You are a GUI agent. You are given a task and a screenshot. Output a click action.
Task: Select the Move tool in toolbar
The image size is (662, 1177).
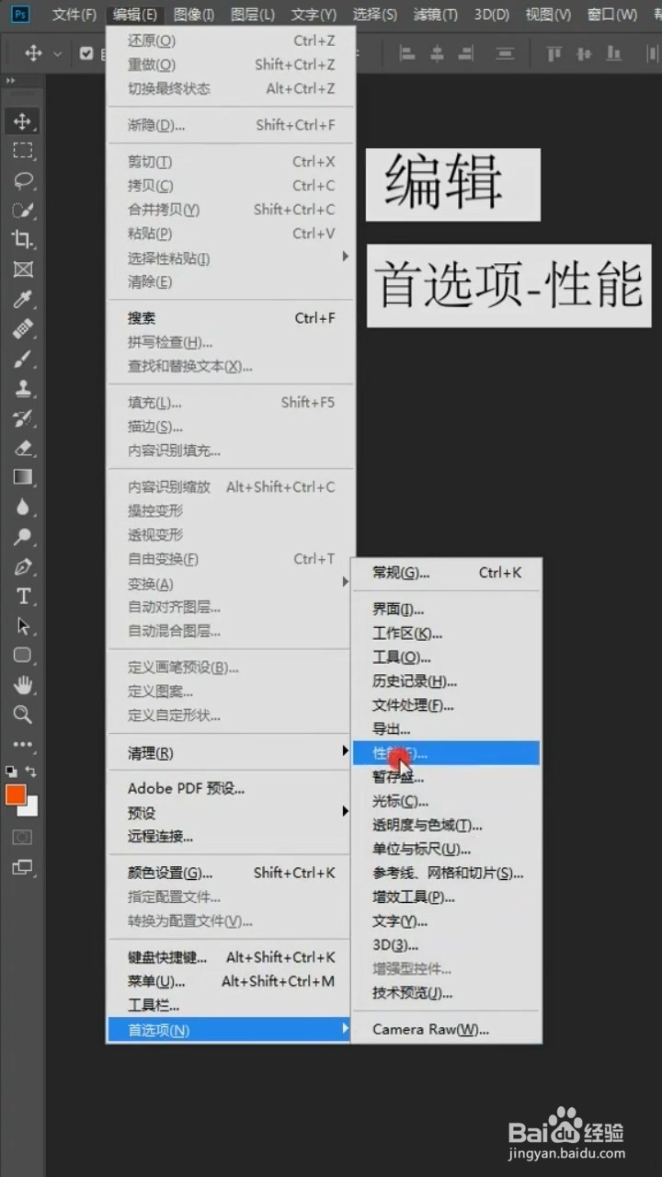tap(23, 120)
